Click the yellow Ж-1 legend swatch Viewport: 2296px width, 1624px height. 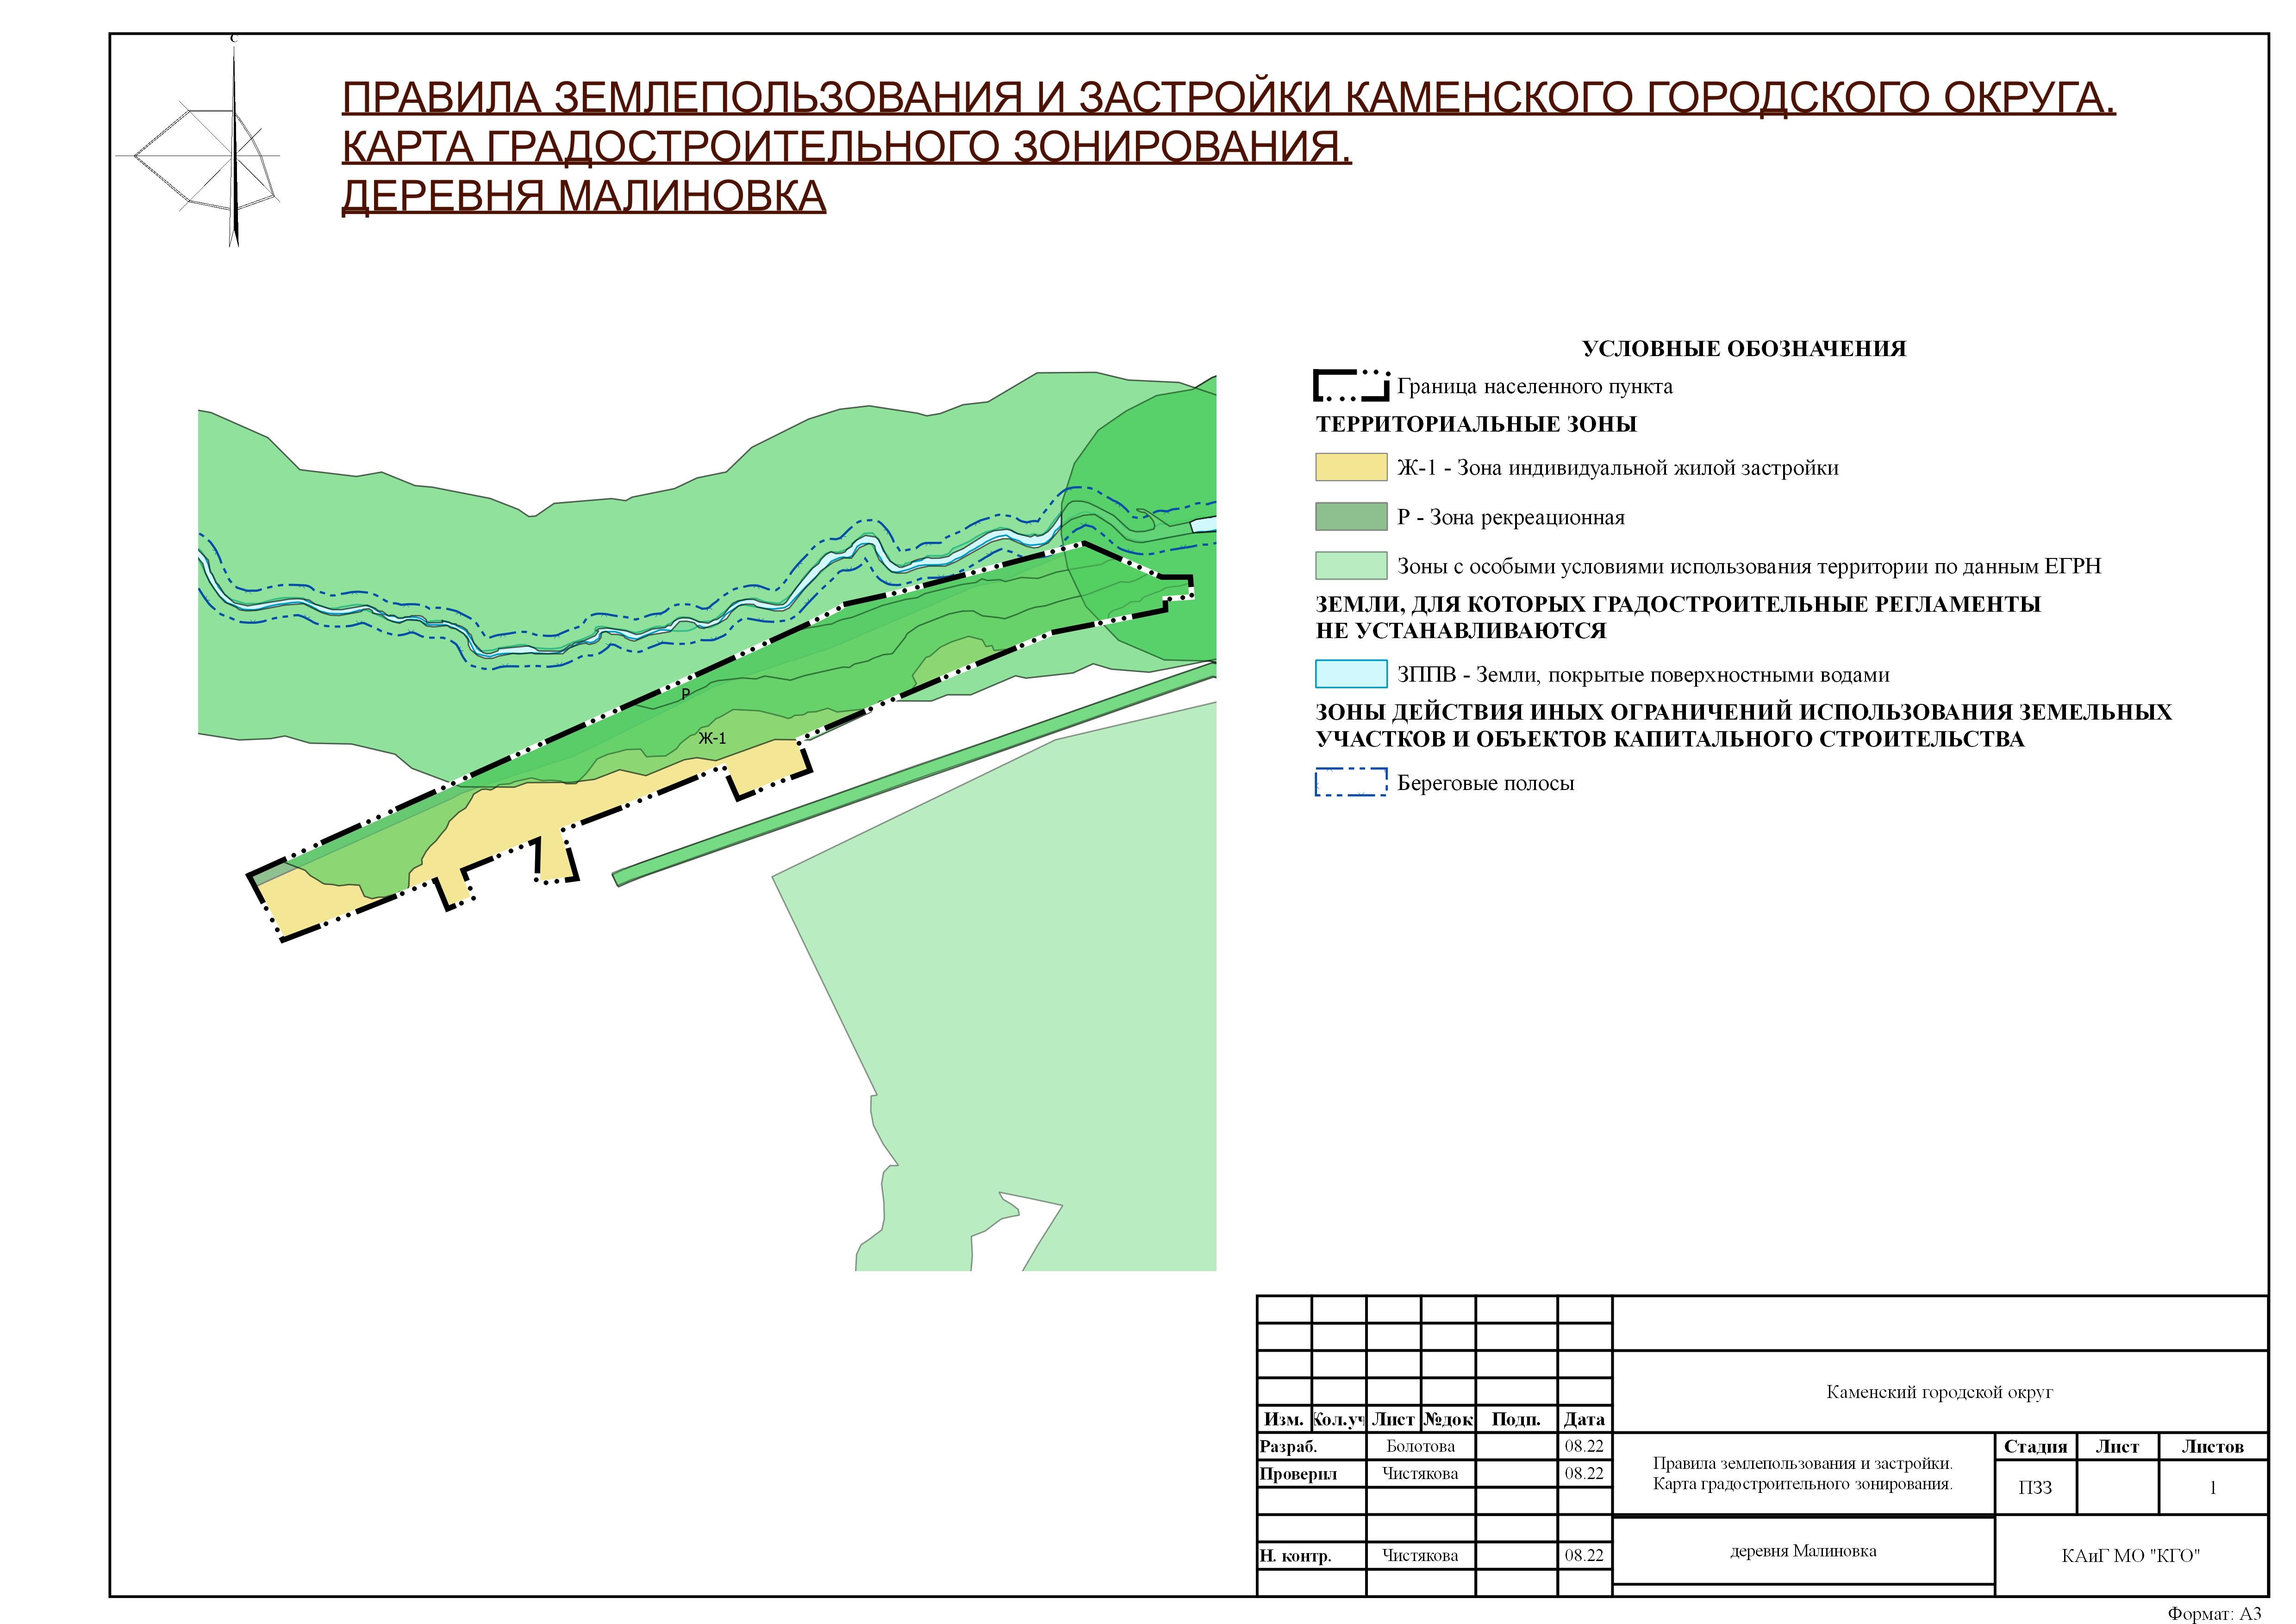(1351, 467)
